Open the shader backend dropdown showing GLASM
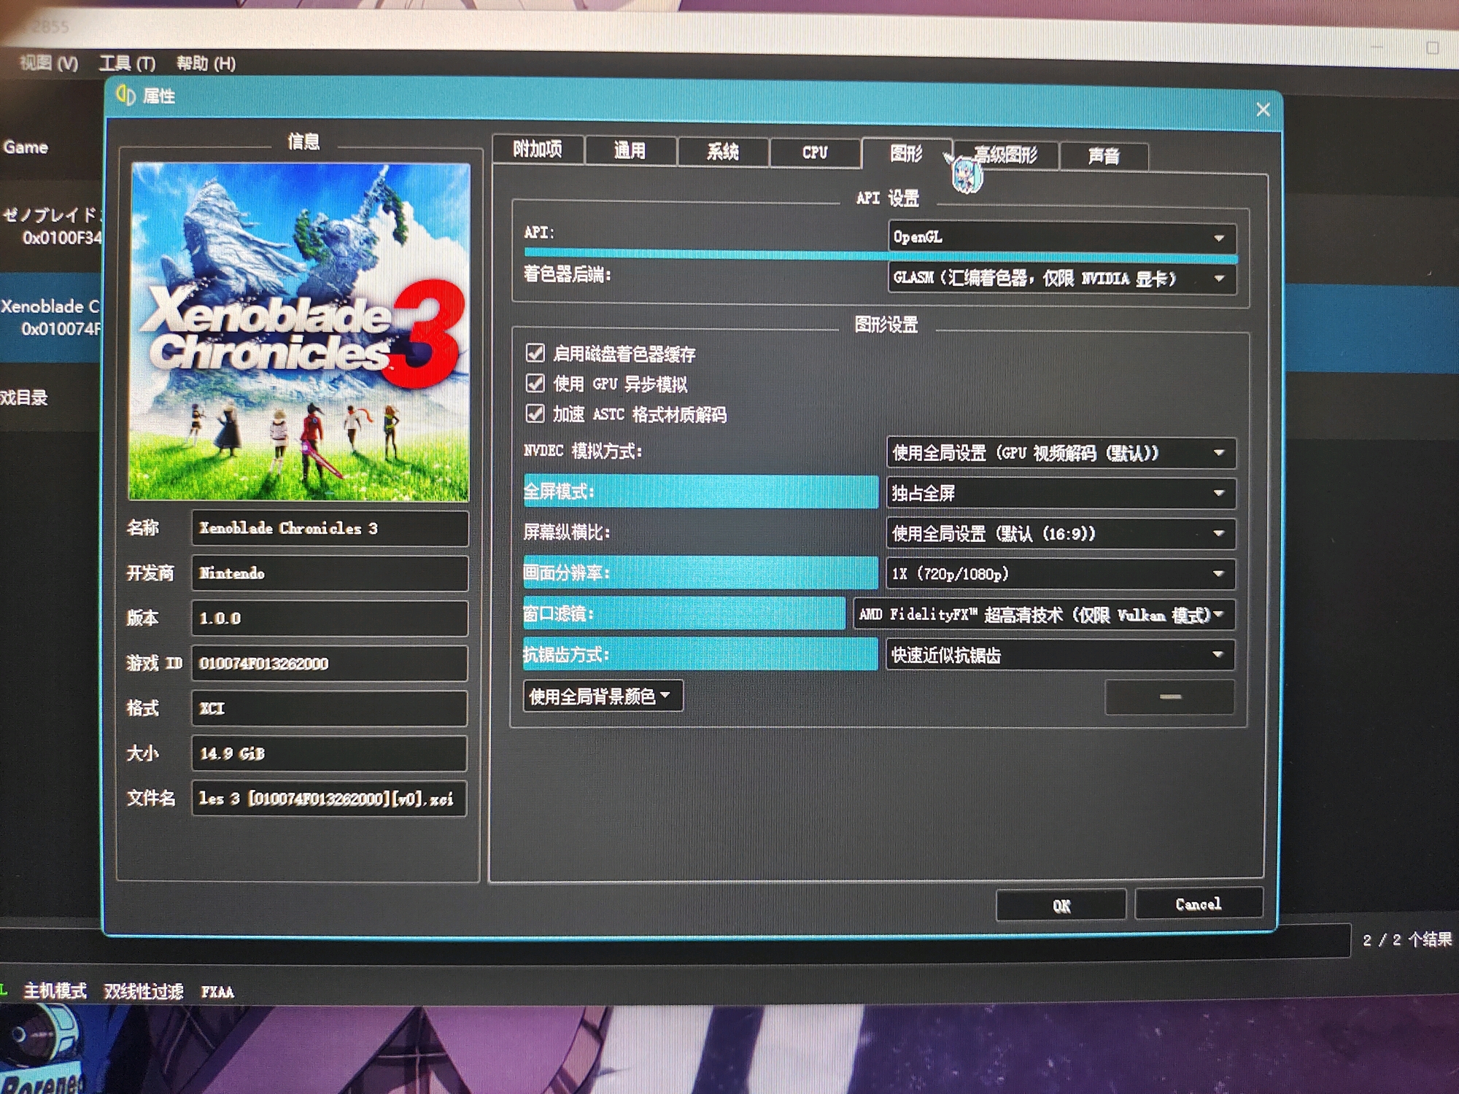1459x1094 pixels. click(1061, 278)
